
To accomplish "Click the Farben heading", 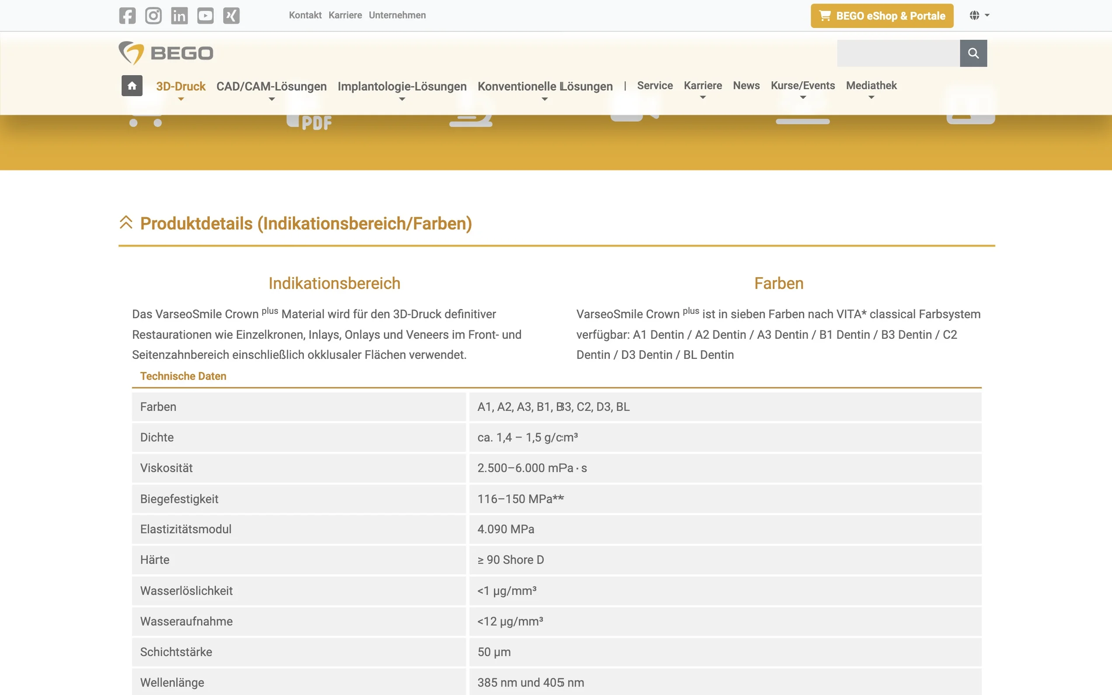I will point(779,283).
